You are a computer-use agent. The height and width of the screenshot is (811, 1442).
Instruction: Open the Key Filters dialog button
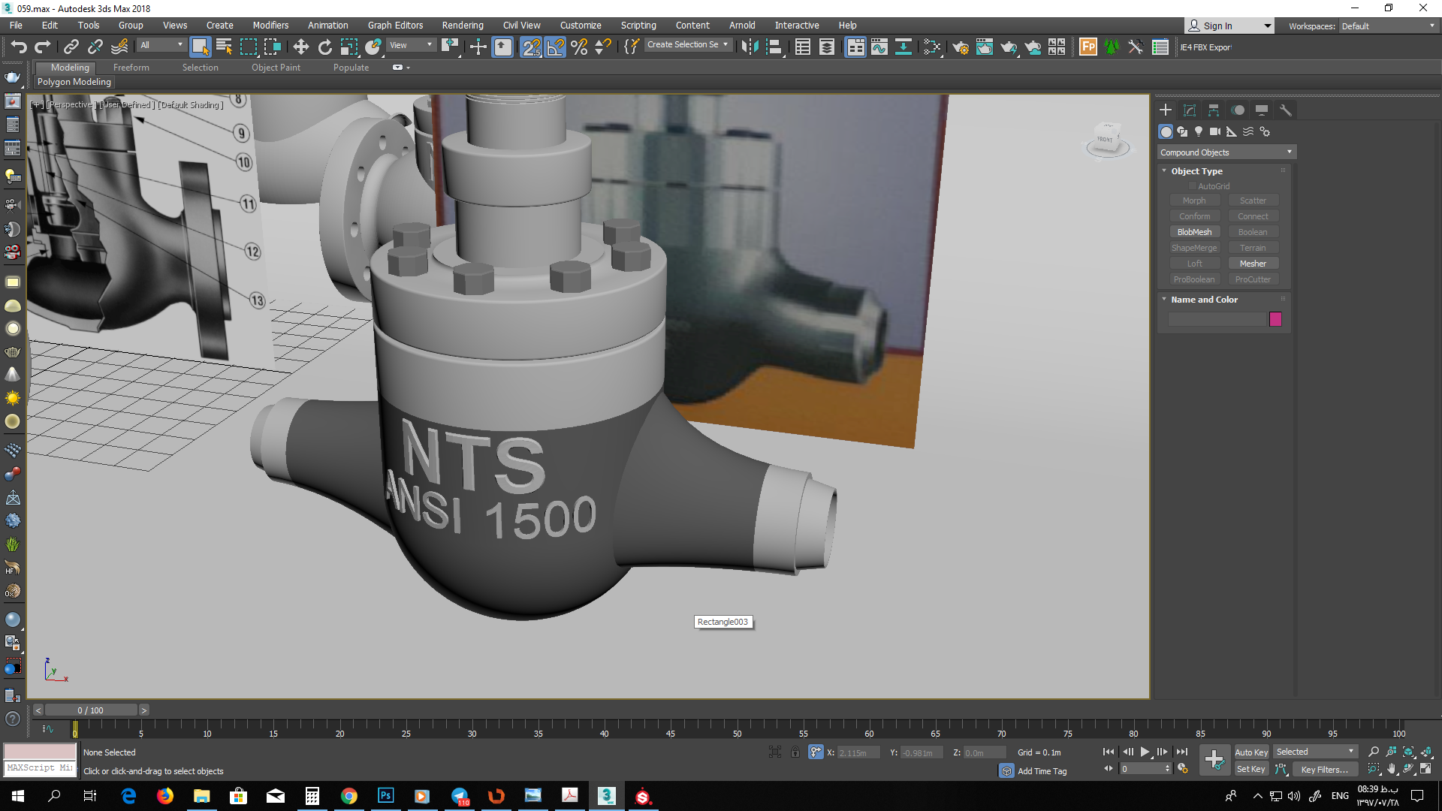tap(1324, 769)
